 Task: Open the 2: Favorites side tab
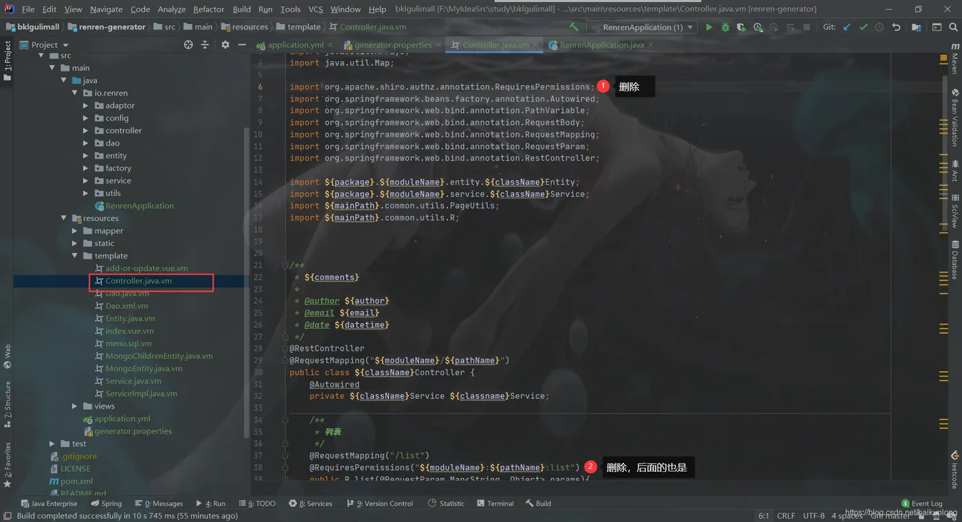point(8,465)
